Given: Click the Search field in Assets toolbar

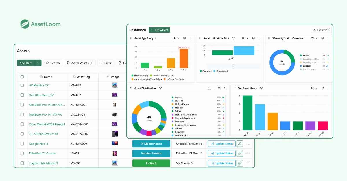Looking at the screenshot, I should point(53,63).
